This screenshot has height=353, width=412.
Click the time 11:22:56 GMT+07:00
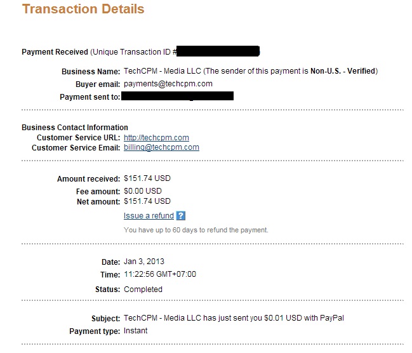[x=160, y=274]
